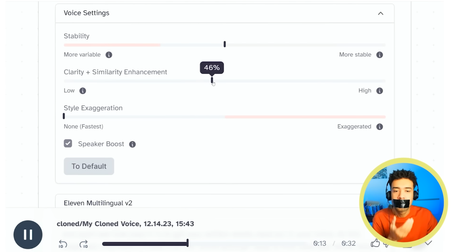
Task: Open the Exaggerated setting info icon
Action: coord(379,127)
